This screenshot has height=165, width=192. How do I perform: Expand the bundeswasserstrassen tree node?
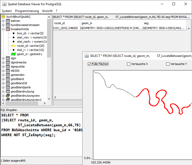pyautogui.click(x=3, y=25)
